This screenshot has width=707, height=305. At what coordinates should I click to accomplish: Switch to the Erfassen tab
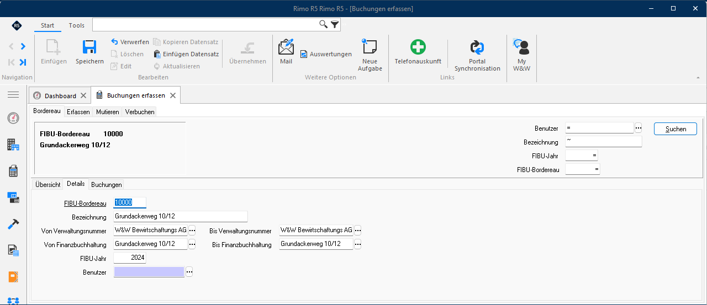coord(78,112)
